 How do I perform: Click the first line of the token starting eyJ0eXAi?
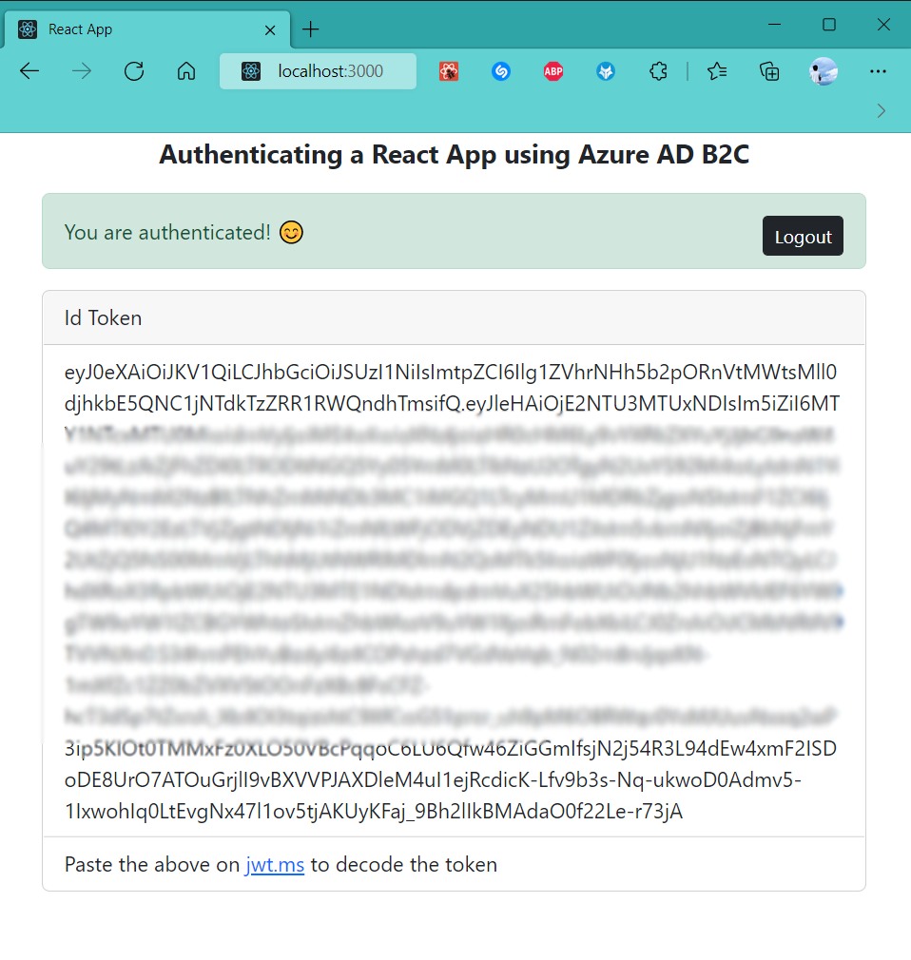451,373
